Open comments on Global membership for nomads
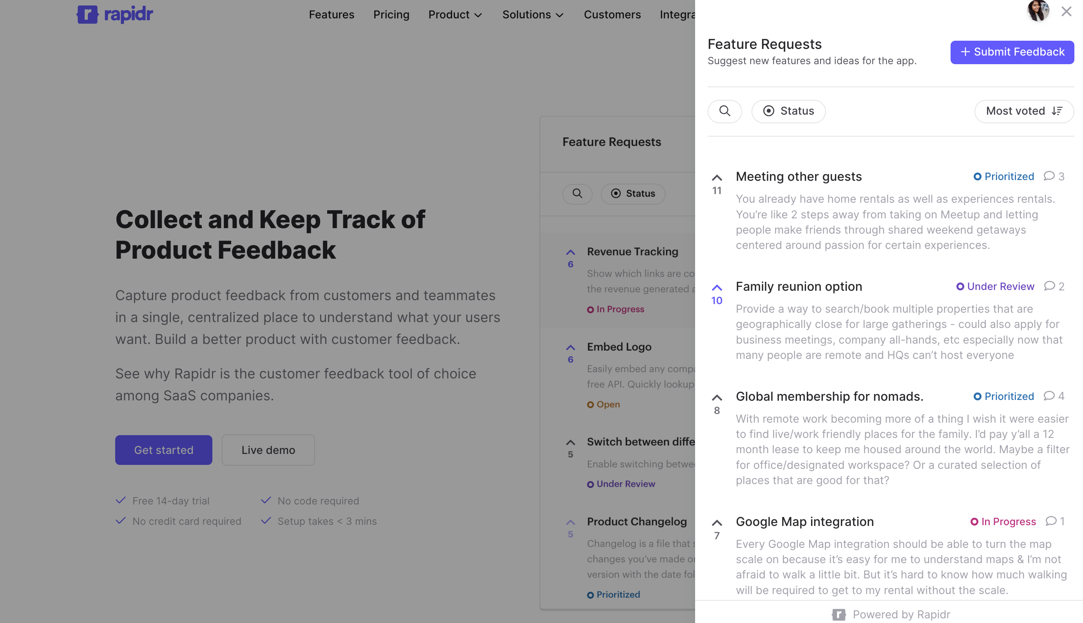This screenshot has width=1083, height=623. 1050,396
